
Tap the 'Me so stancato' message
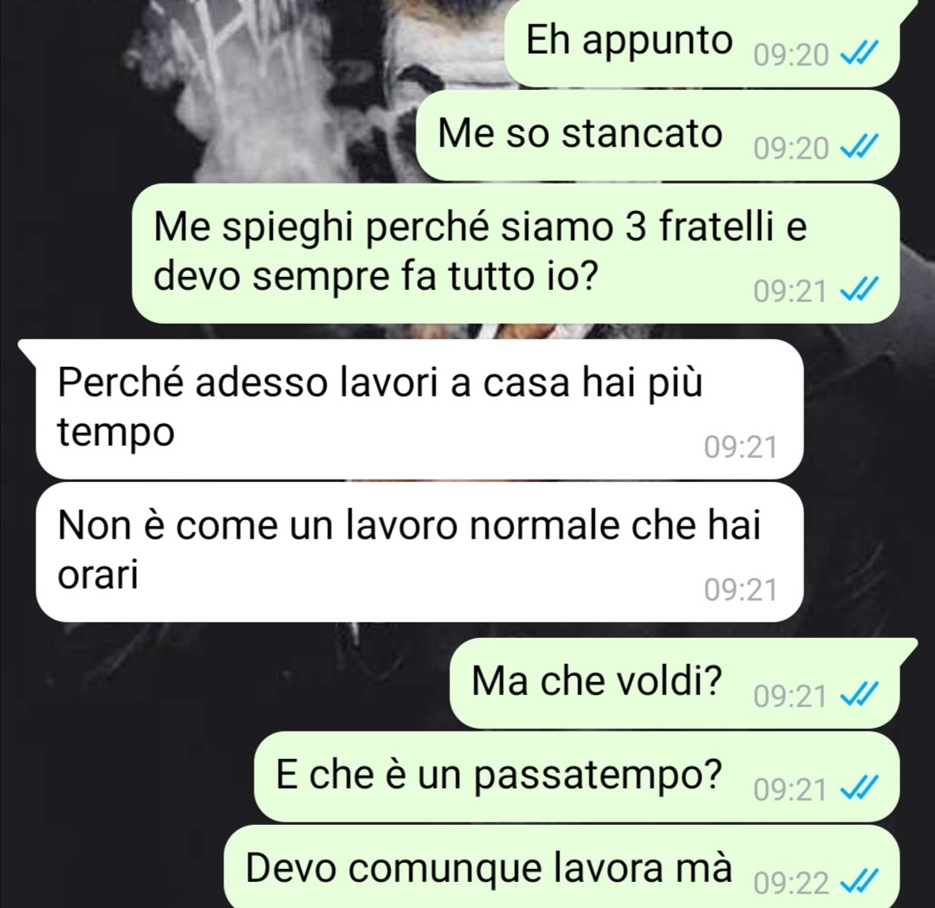[657, 135]
